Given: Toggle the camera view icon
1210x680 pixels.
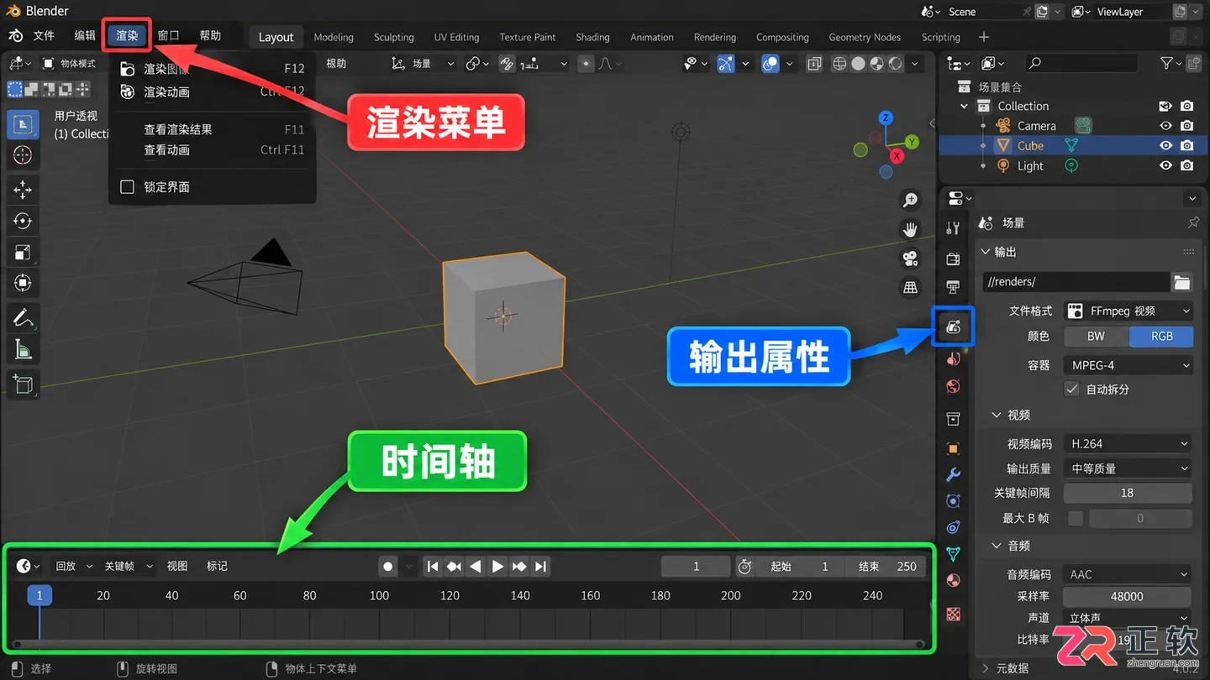Looking at the screenshot, I should point(910,259).
